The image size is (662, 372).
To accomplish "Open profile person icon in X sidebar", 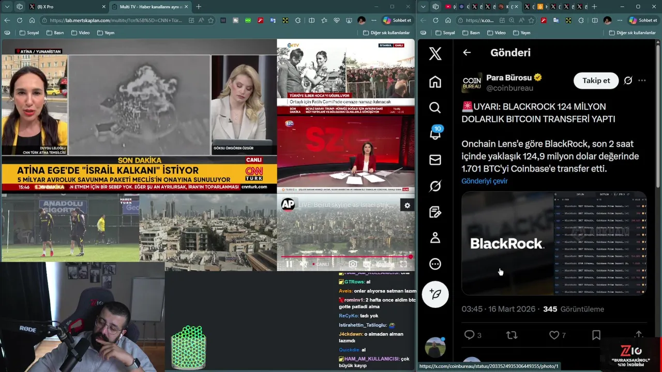I will (435, 238).
